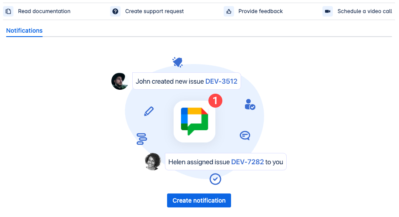The width and height of the screenshot is (399, 217).
Task: Click the question mark support icon
Action: [x=115, y=11]
